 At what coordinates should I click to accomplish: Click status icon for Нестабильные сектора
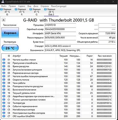tap(4, 109)
